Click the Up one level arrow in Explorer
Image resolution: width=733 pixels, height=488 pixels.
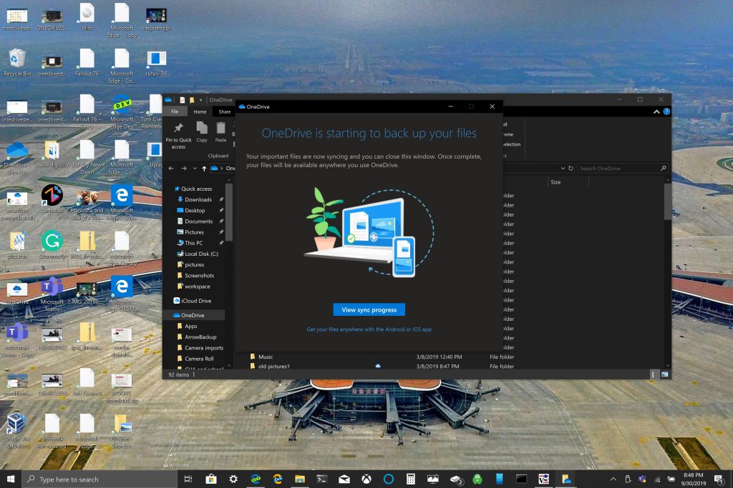coord(204,169)
